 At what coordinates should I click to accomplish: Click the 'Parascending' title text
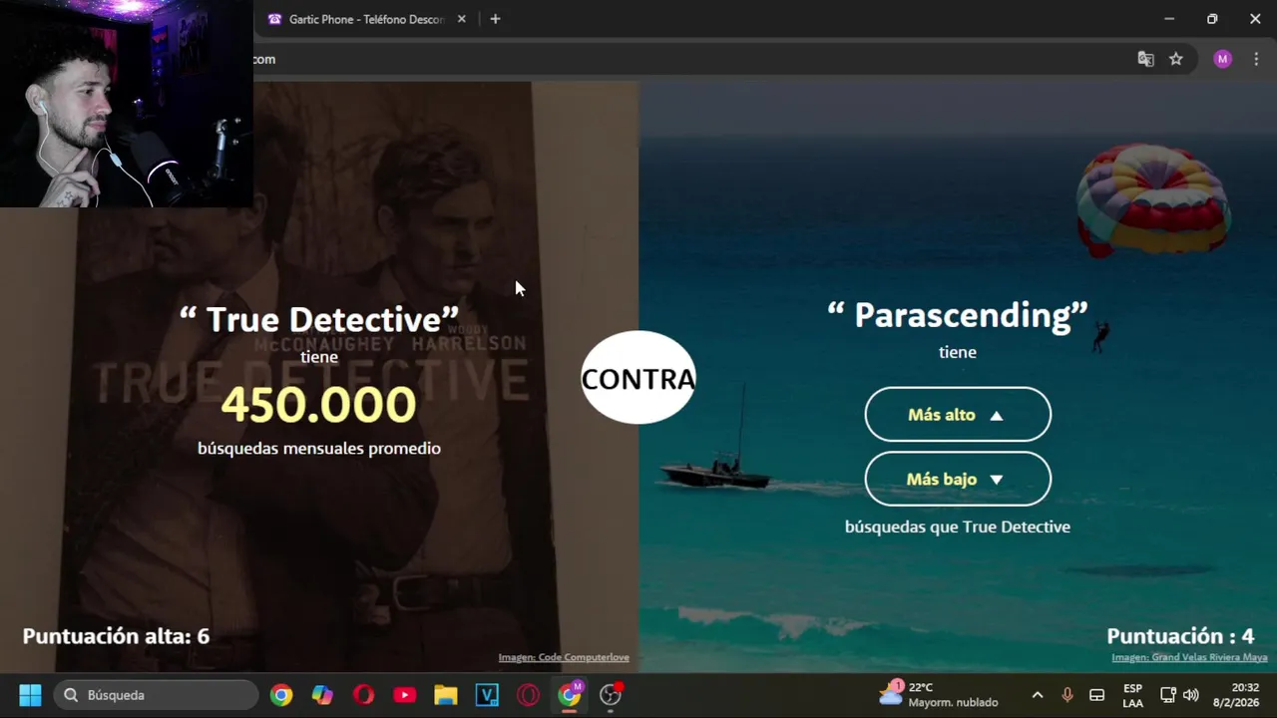pos(958,314)
